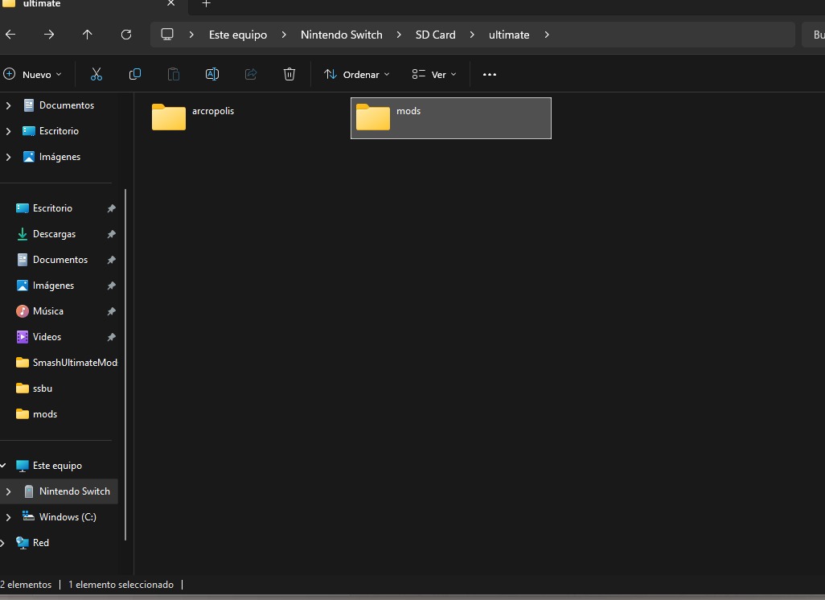This screenshot has width=825, height=600.
Task: Expand the Nintendo Switch tree node
Action: pyautogui.click(x=8, y=491)
